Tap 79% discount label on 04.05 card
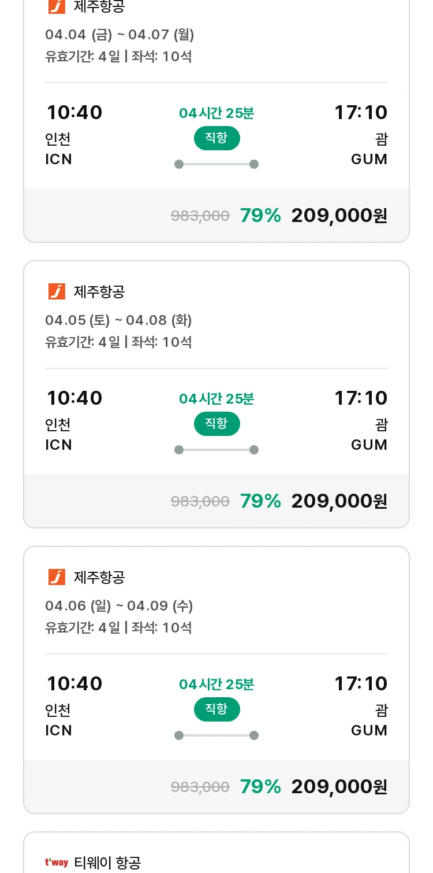 pos(260,501)
